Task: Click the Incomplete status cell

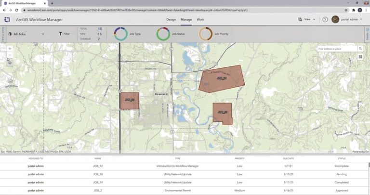Action: [342, 166]
